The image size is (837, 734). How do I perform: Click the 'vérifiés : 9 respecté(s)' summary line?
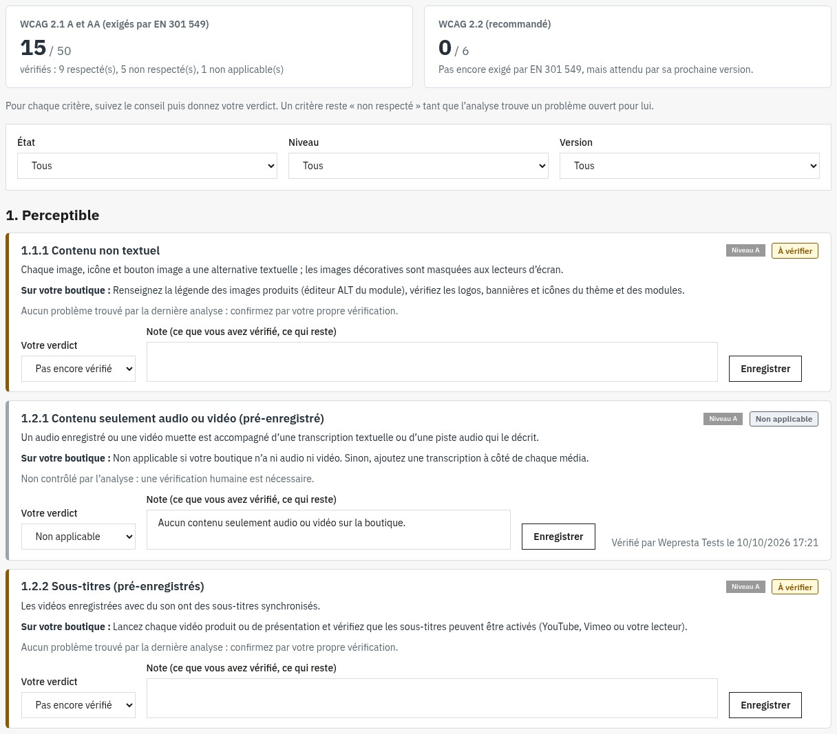151,69
